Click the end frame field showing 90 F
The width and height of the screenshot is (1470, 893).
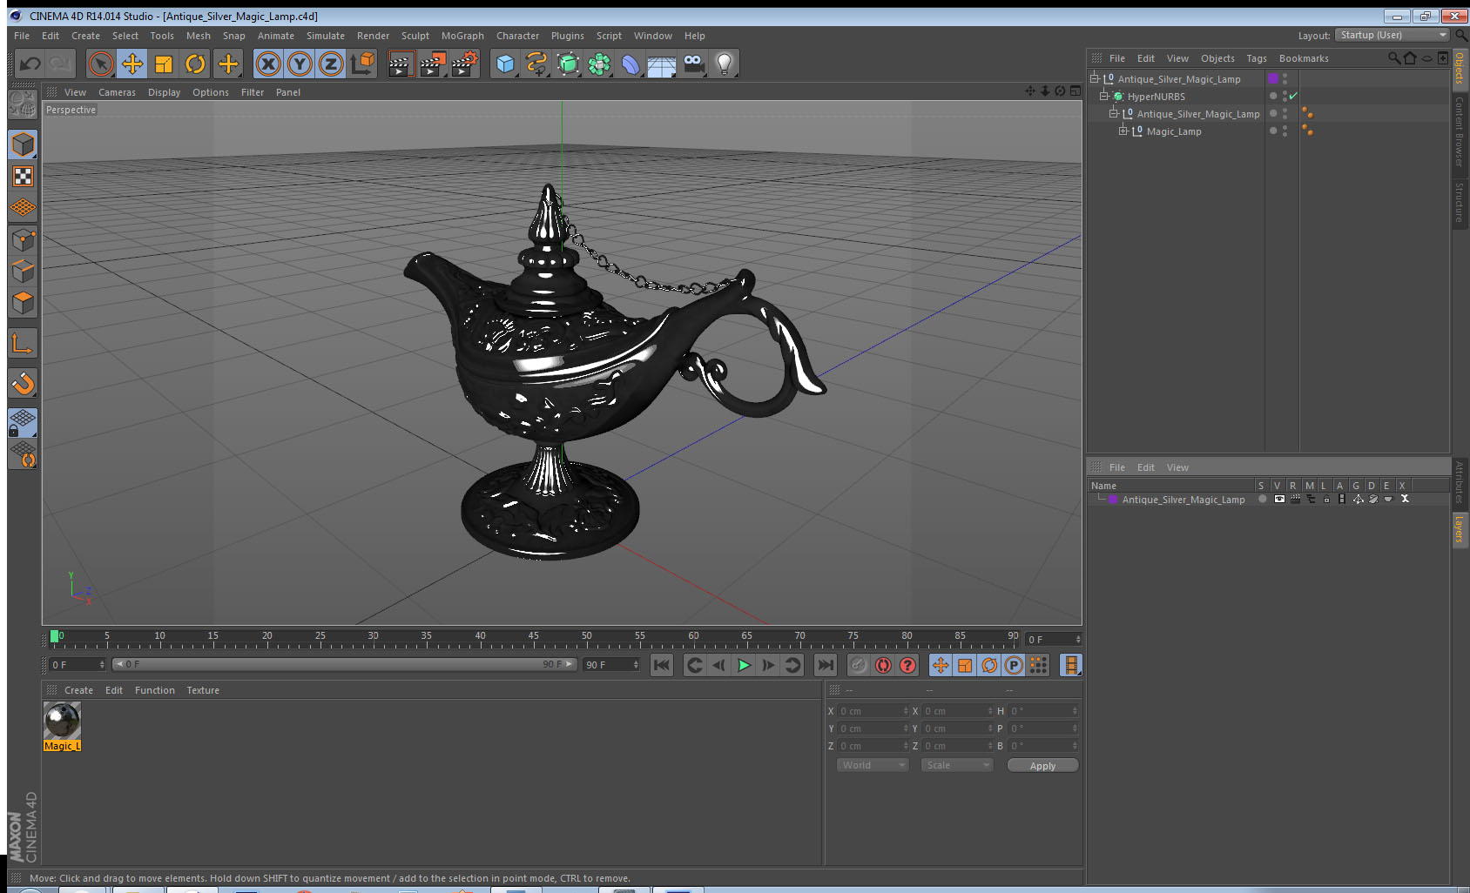[611, 665]
